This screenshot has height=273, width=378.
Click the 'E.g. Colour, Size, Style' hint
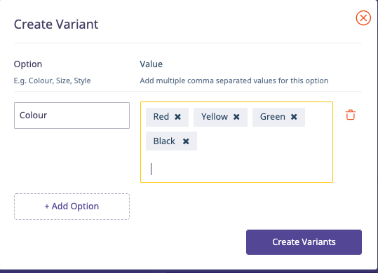point(53,80)
